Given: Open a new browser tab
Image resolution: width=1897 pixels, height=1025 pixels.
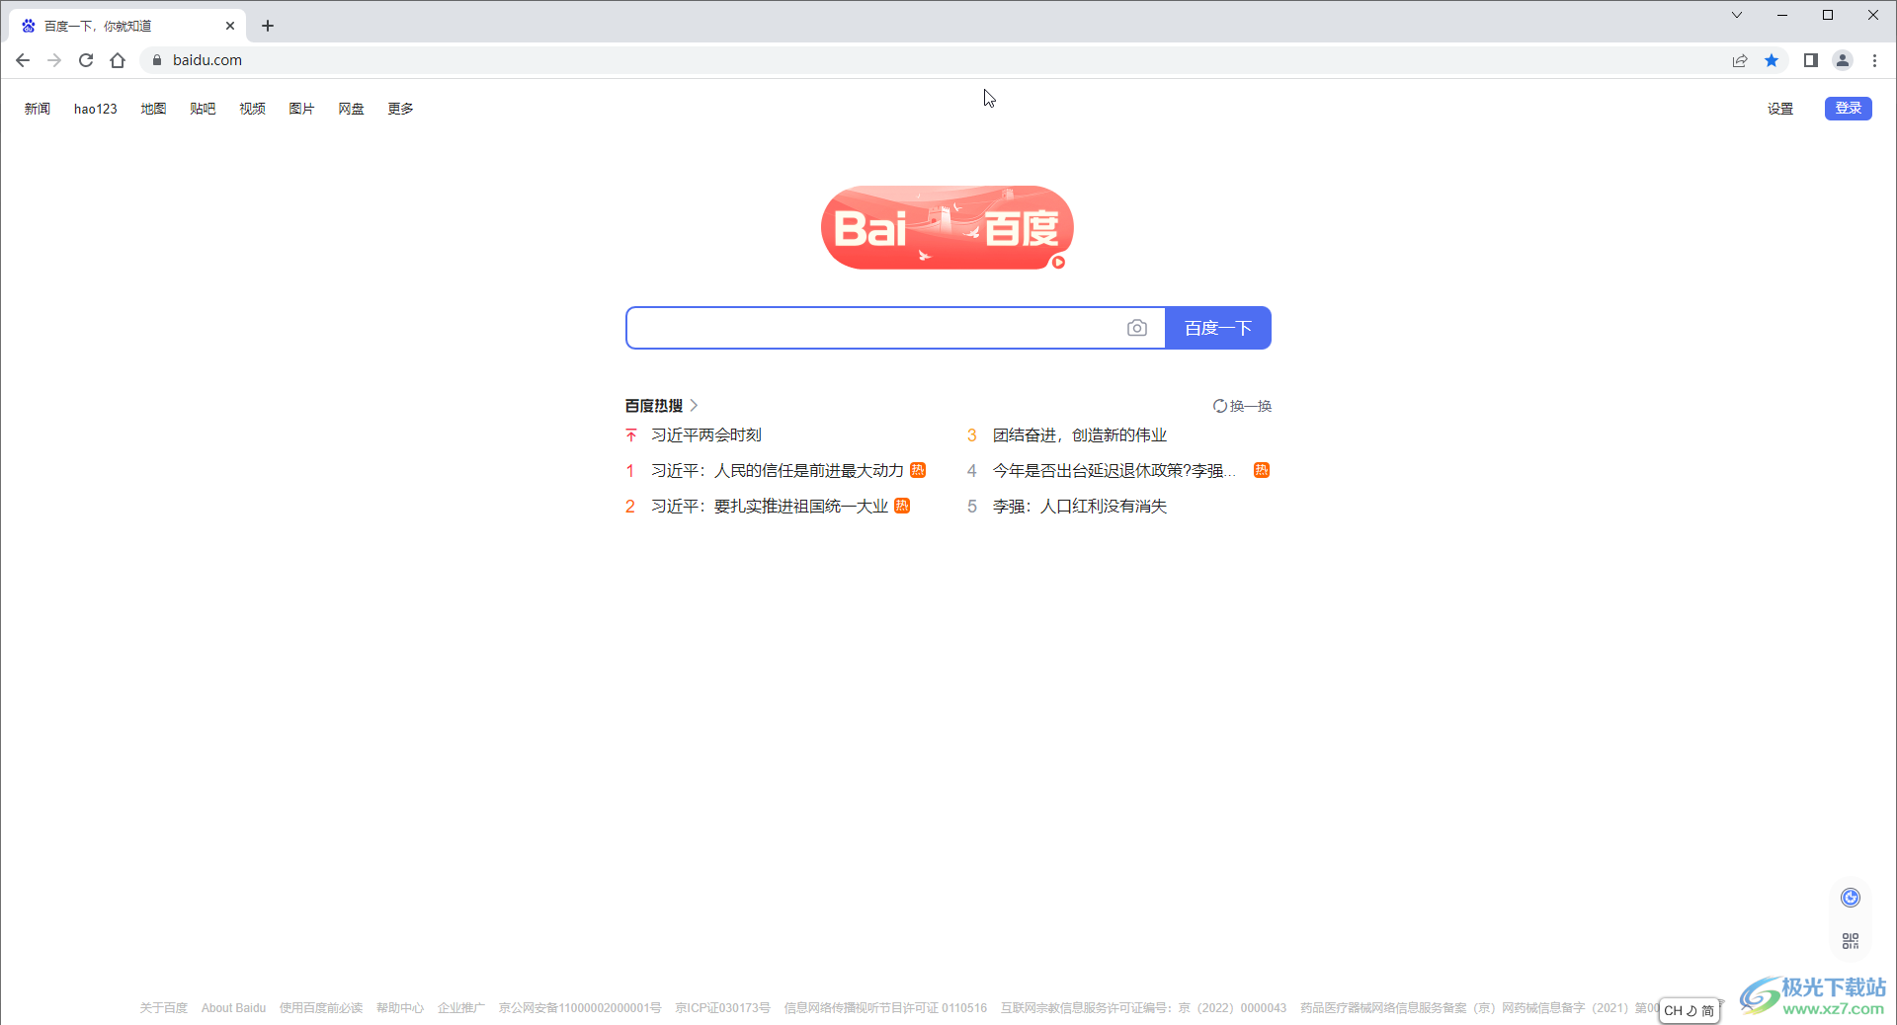Looking at the screenshot, I should [x=268, y=26].
